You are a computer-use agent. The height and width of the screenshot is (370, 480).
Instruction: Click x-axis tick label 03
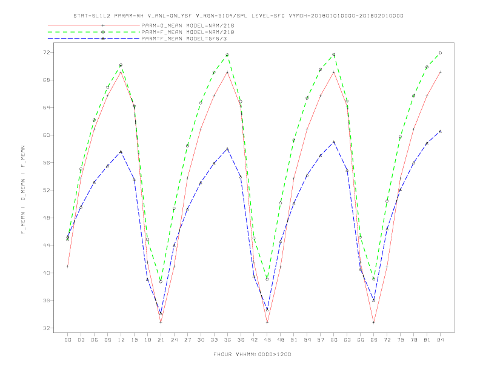(x=81, y=340)
